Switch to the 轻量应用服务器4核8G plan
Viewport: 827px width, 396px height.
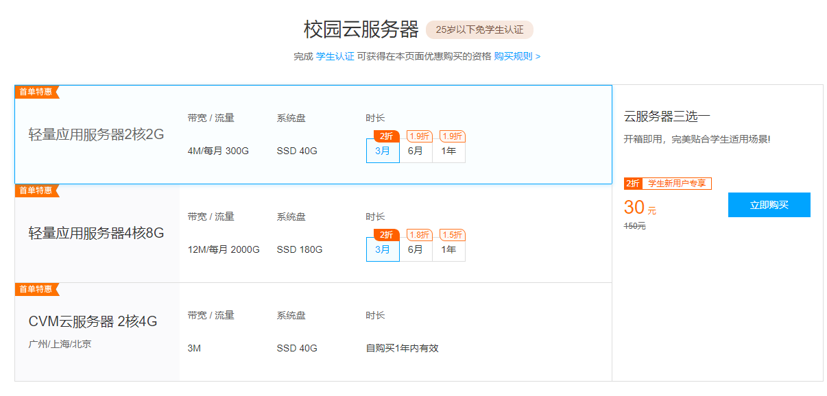[97, 233]
